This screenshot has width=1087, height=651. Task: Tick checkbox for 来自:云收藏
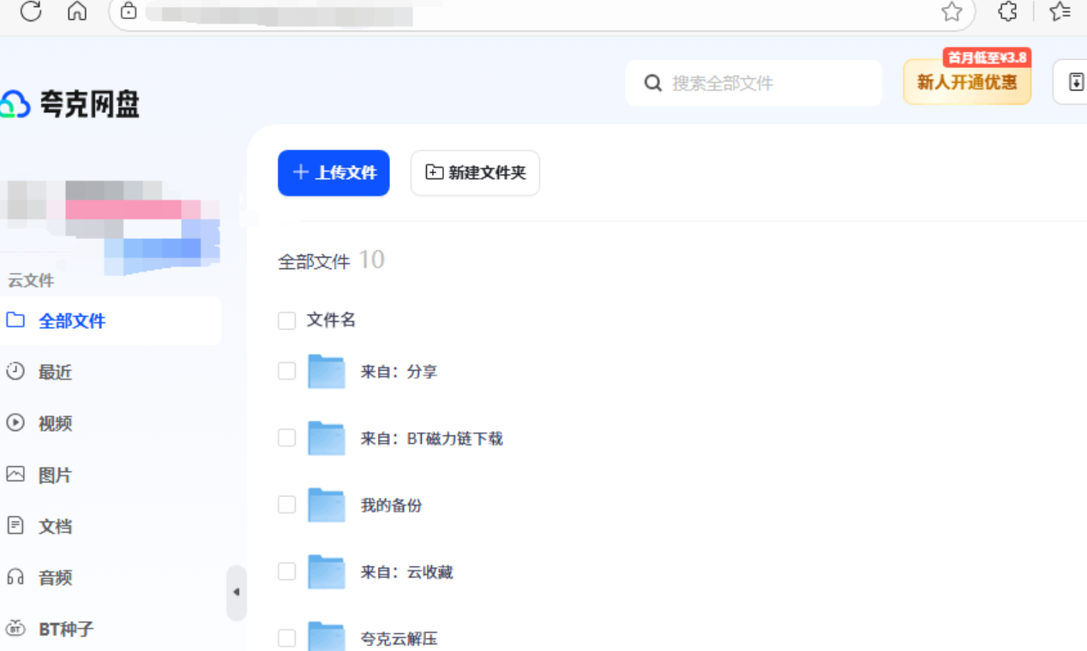286,571
